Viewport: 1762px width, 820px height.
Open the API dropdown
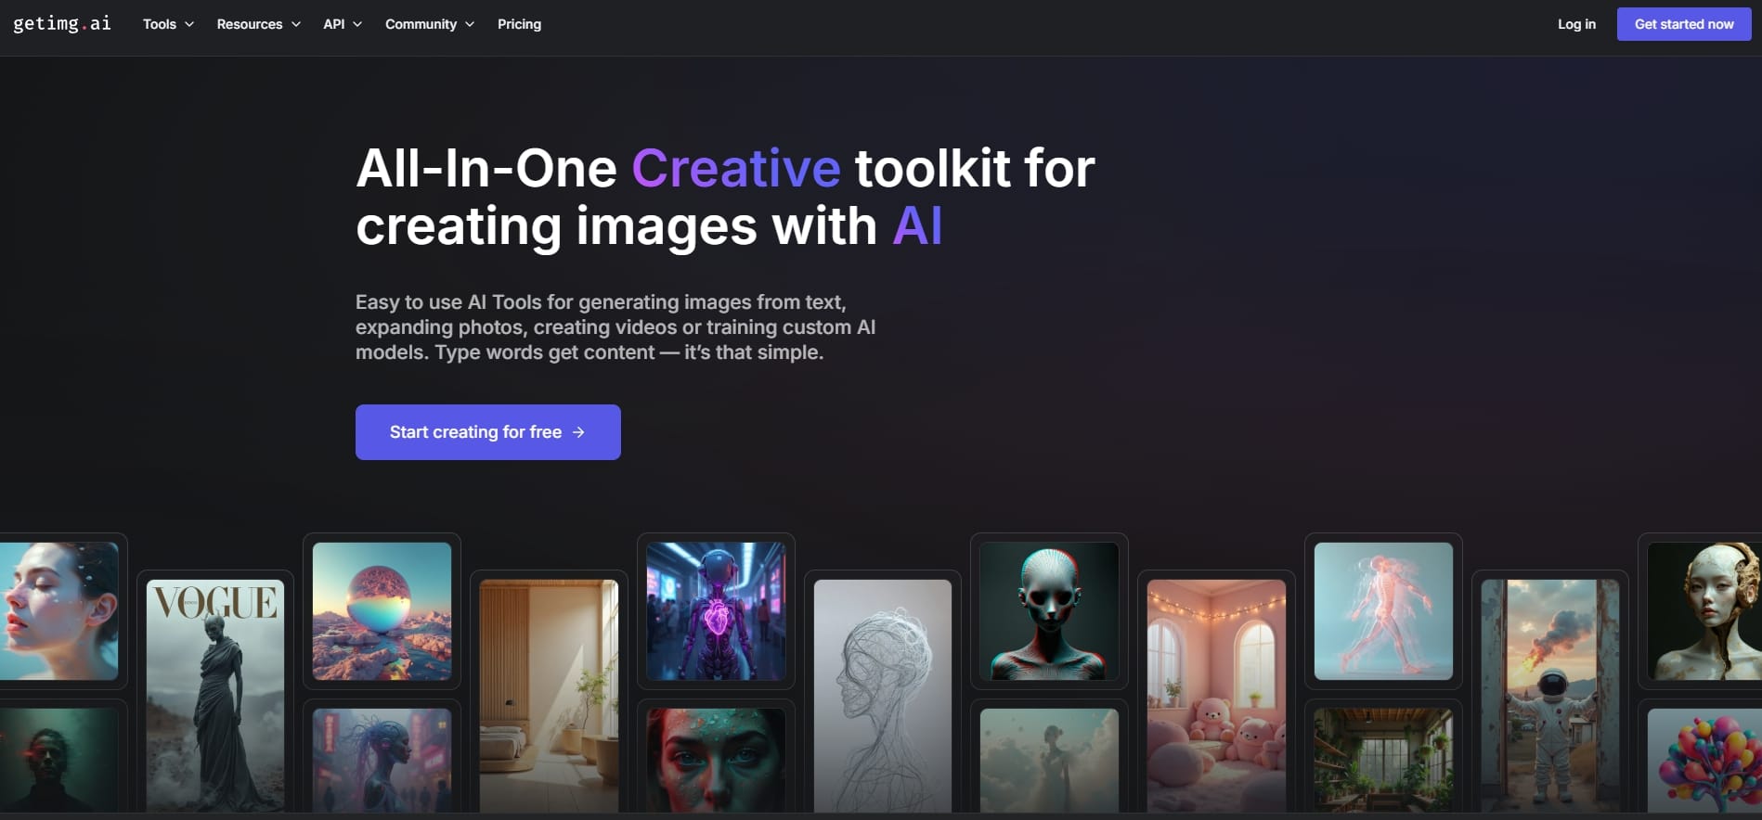coord(343,24)
